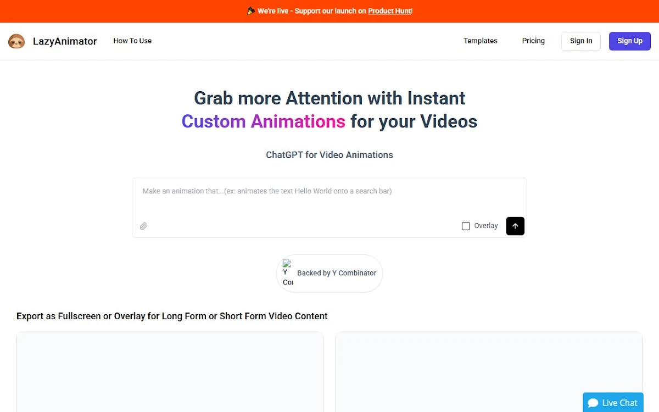Enable the Overlay checkbox

[466, 226]
